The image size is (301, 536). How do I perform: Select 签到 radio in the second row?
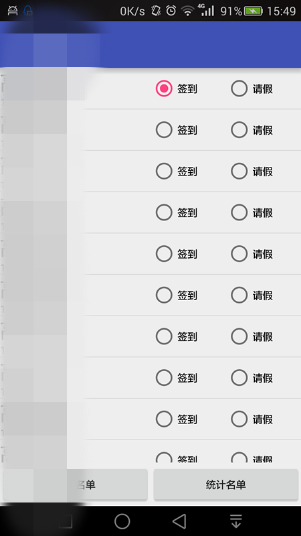click(x=177, y=130)
